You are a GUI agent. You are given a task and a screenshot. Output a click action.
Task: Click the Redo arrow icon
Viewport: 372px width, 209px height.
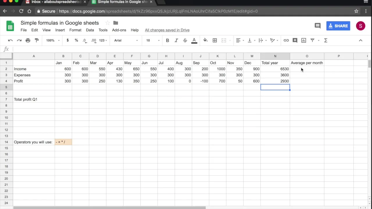click(x=19, y=40)
